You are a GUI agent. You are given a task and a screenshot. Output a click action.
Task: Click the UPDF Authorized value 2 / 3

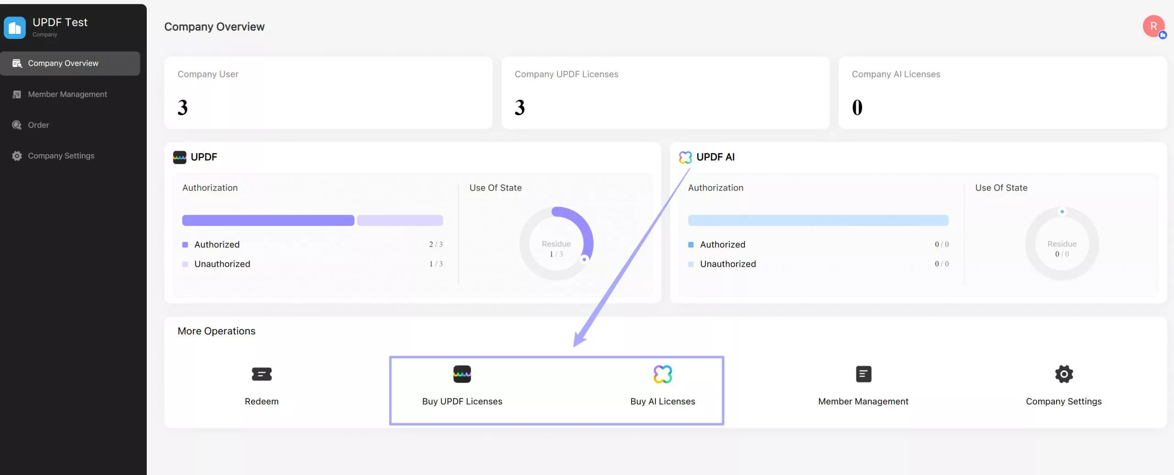(436, 245)
